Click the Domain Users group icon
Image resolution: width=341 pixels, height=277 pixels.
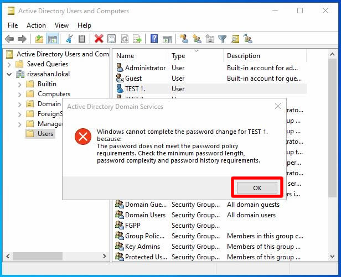120,215
